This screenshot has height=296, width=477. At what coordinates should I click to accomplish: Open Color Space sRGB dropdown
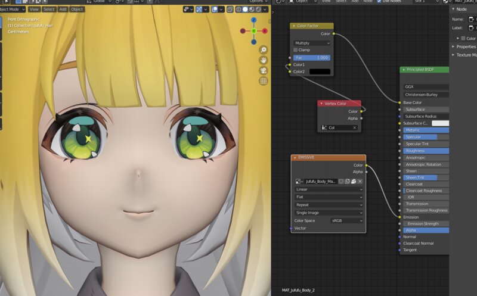pyautogui.click(x=346, y=220)
